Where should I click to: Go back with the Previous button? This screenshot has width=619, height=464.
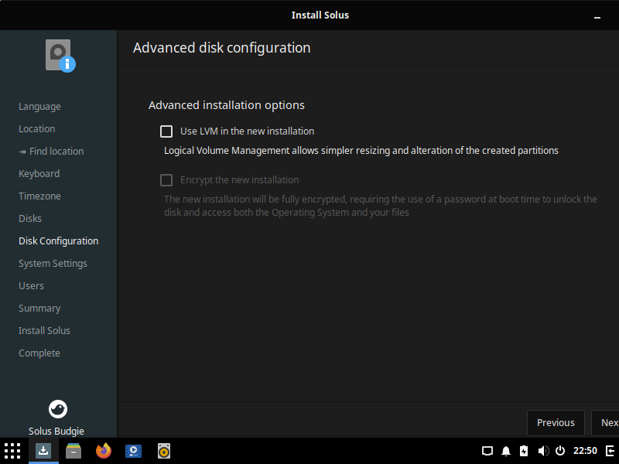pyautogui.click(x=556, y=422)
